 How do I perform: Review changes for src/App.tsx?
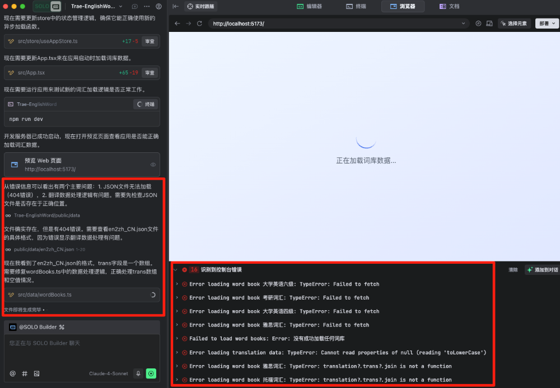point(150,73)
